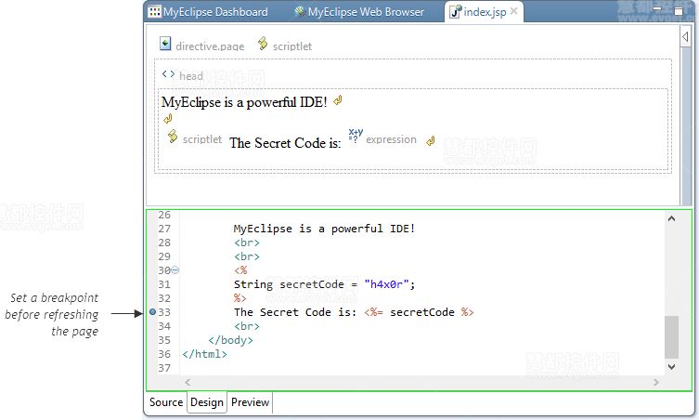Screen dimensions: 699x420
Task: Select the head tag icon
Action: [168, 74]
